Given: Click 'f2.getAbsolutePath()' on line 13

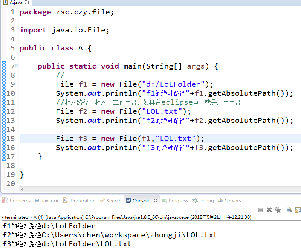Looking at the screenshot, I should click(240, 121).
